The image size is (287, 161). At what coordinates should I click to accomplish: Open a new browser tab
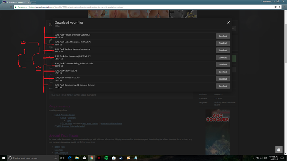click(x=34, y=2)
